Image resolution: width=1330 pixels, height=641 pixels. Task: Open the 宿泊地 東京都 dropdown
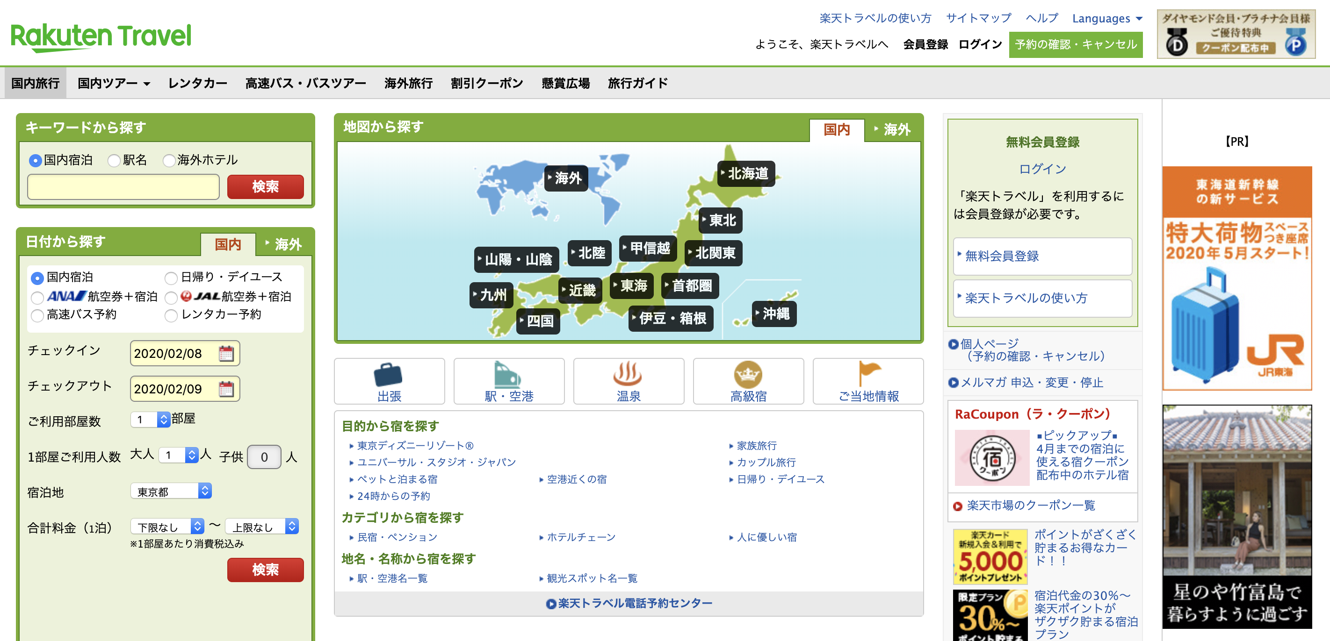coord(171,491)
